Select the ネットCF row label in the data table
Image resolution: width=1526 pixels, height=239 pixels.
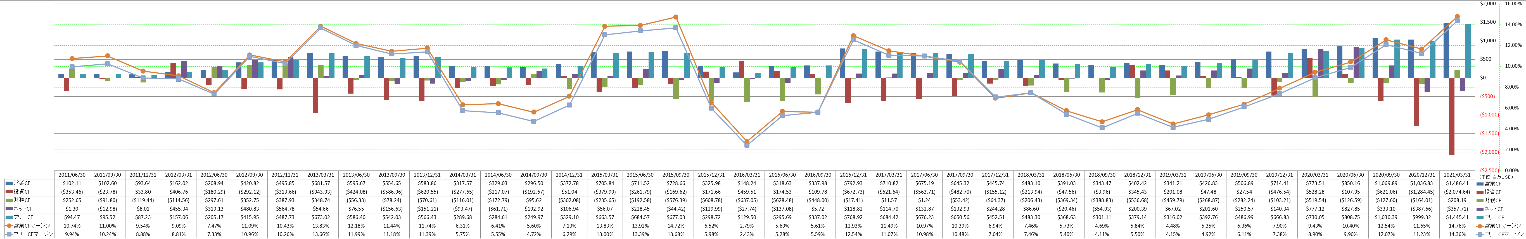tap(23, 209)
